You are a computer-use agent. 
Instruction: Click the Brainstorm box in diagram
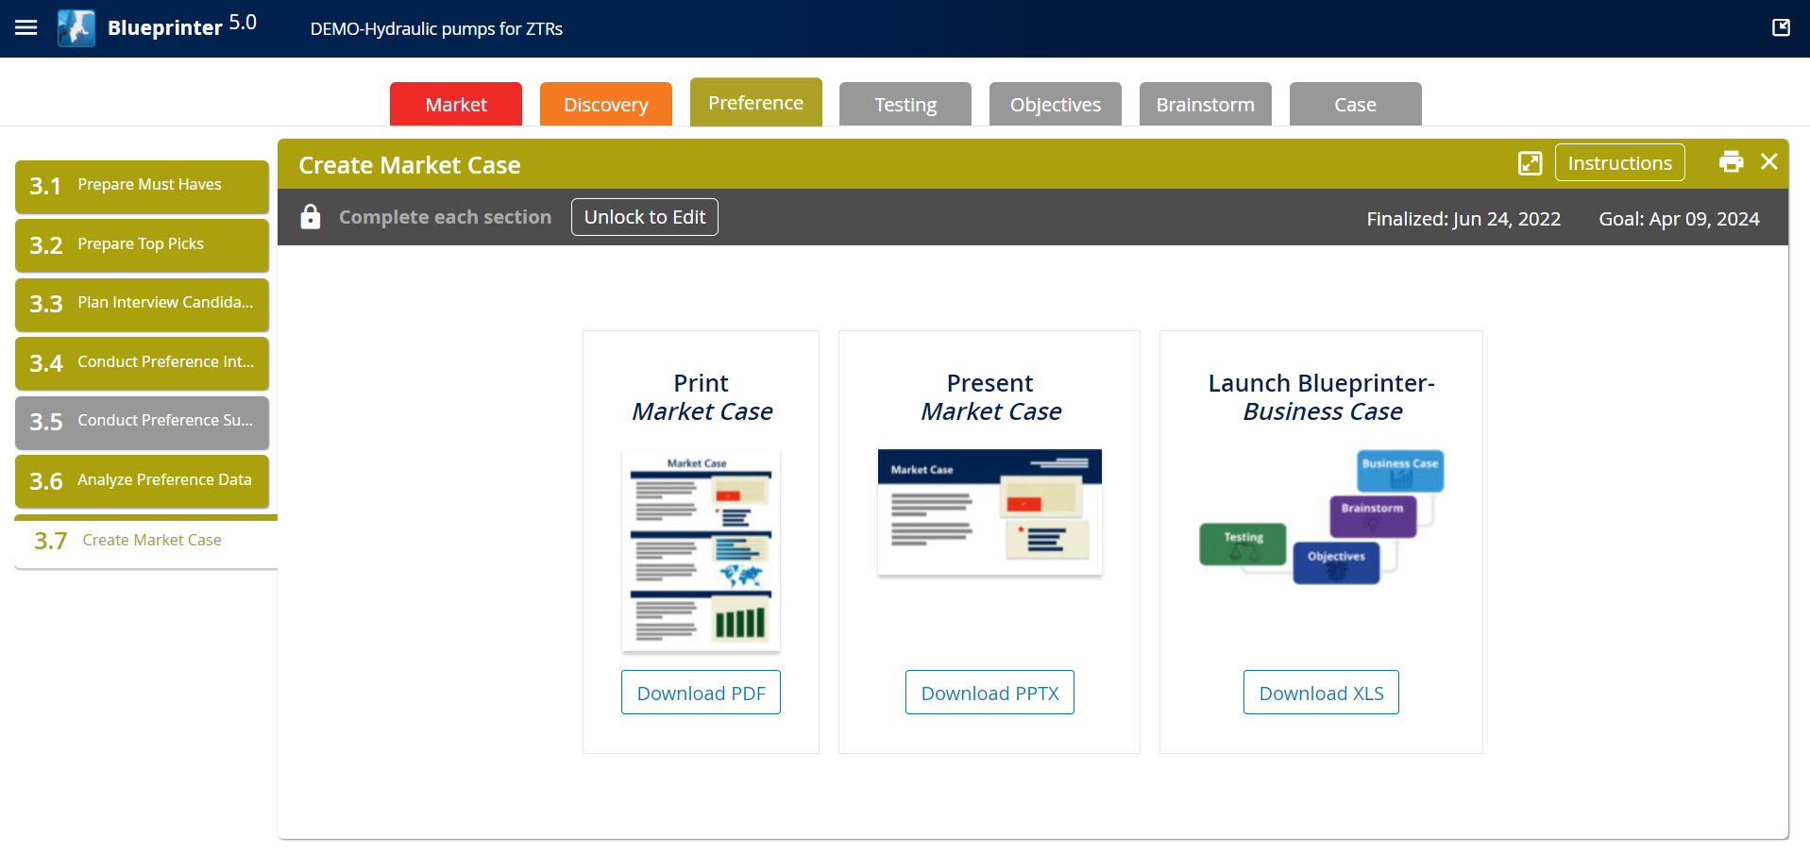pos(1373,515)
